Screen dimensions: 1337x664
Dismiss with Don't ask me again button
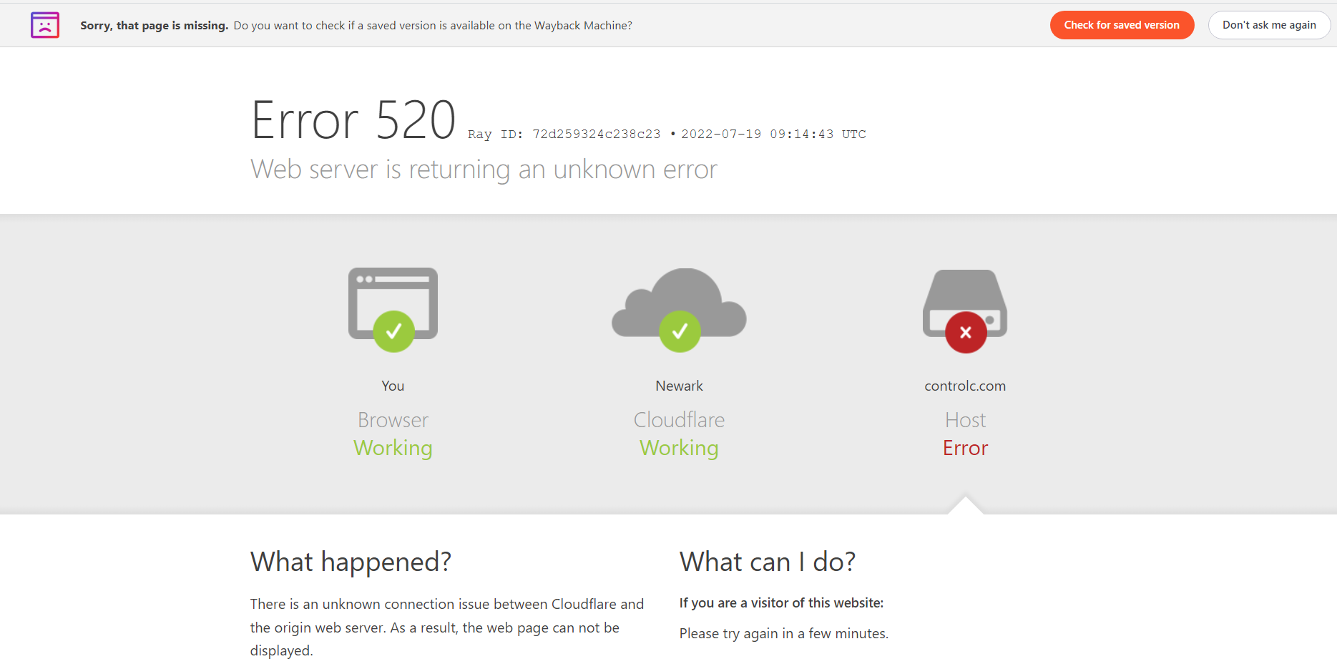[1269, 25]
